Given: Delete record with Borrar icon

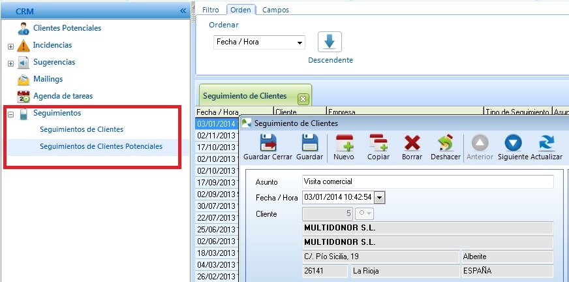Looking at the screenshot, I should coord(412,143).
